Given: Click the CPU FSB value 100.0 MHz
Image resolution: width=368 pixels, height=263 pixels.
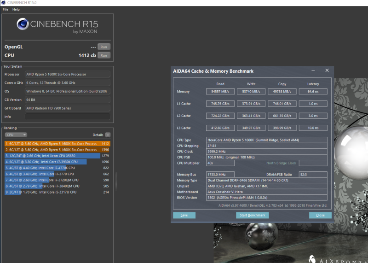Looking at the screenshot, I should [x=267, y=157].
